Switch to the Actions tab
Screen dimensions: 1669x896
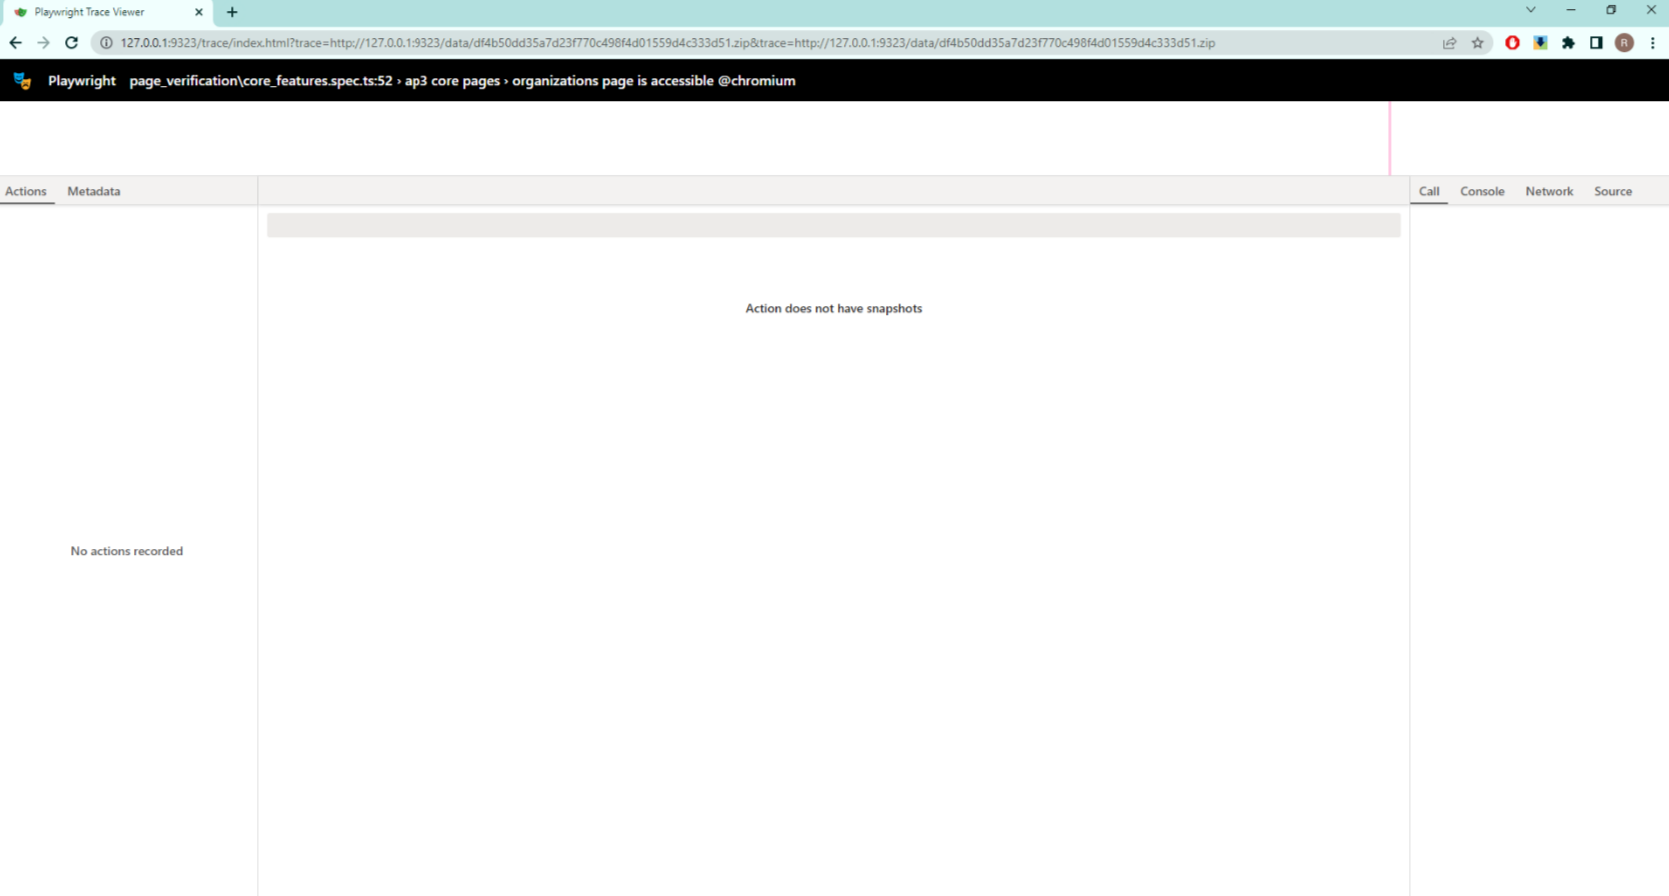point(26,191)
